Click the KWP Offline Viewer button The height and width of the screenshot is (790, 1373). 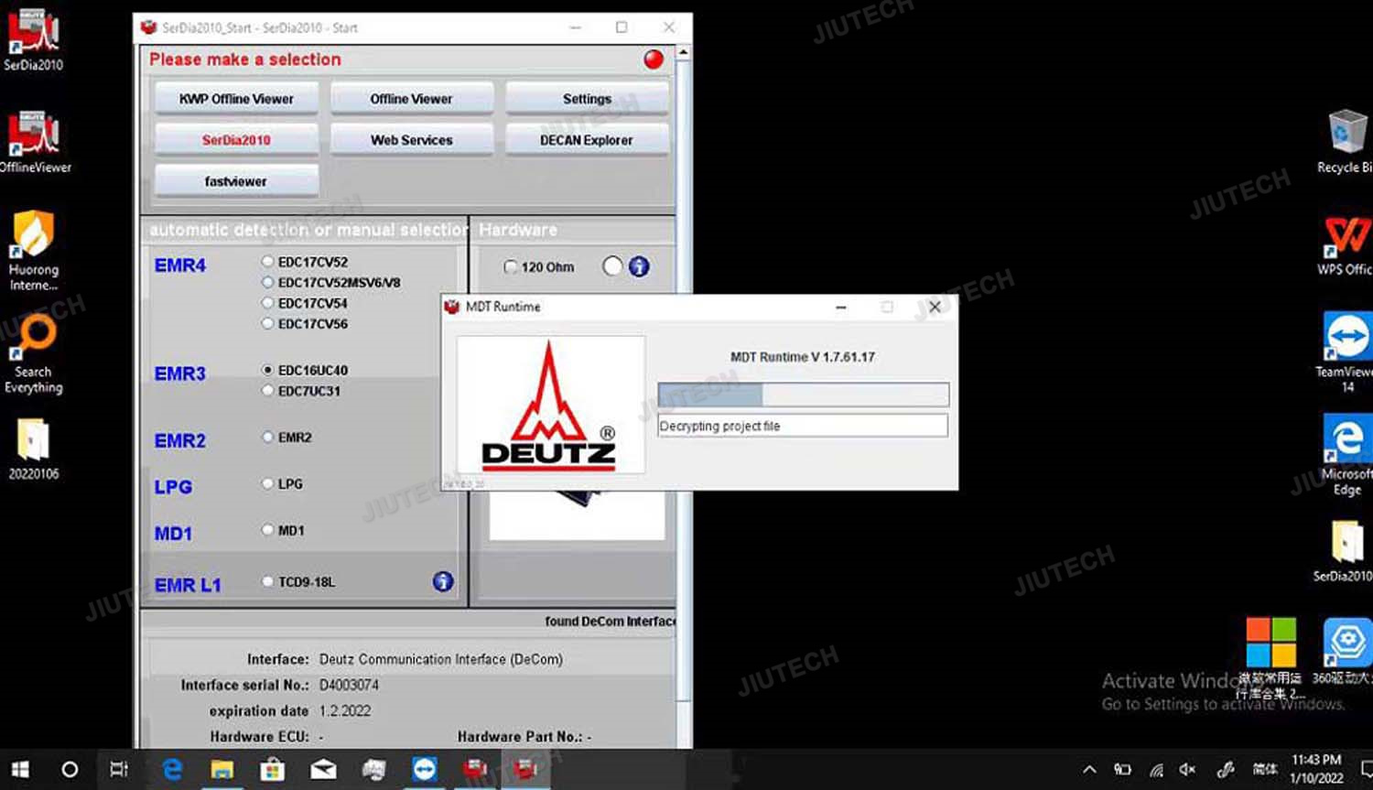(x=236, y=99)
